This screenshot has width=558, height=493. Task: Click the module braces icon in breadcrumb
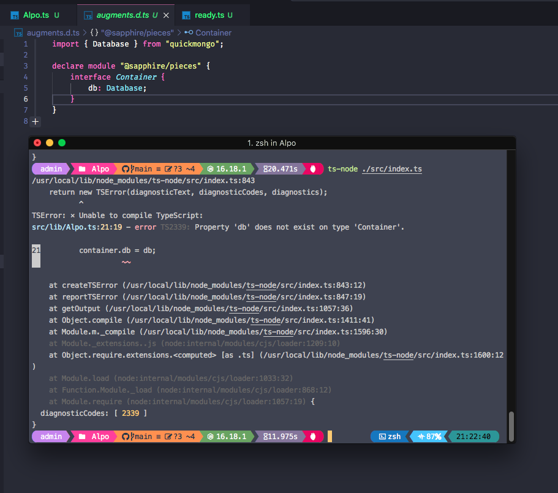point(94,32)
